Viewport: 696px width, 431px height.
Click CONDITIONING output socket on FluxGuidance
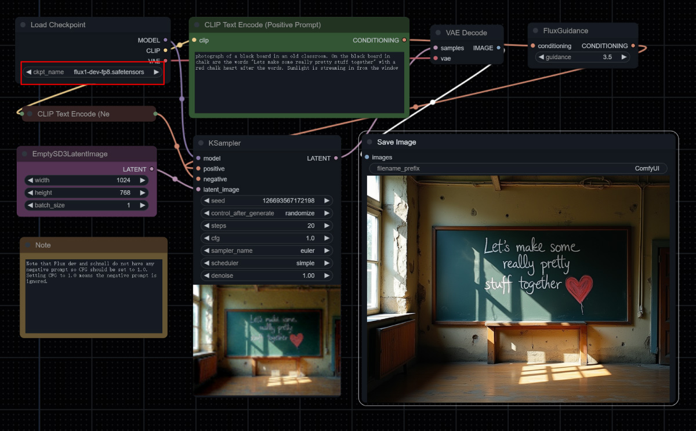click(x=633, y=46)
